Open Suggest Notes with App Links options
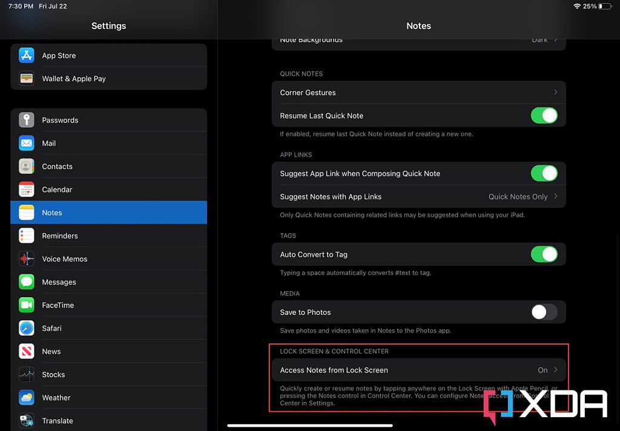This screenshot has width=620, height=431. 418,197
